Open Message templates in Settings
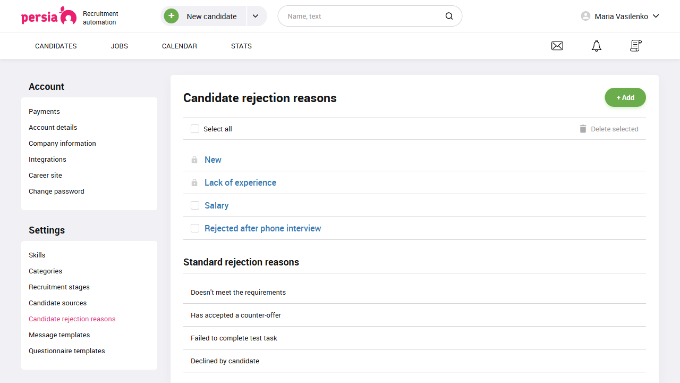The image size is (680, 383). (x=59, y=335)
